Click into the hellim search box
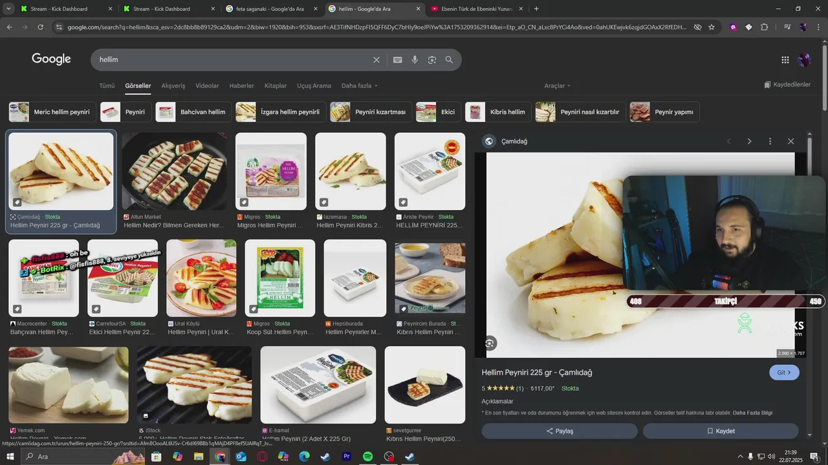The height and width of the screenshot is (465, 828). tap(233, 59)
